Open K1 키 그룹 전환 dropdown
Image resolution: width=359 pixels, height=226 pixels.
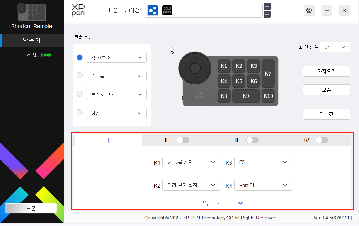point(191,162)
